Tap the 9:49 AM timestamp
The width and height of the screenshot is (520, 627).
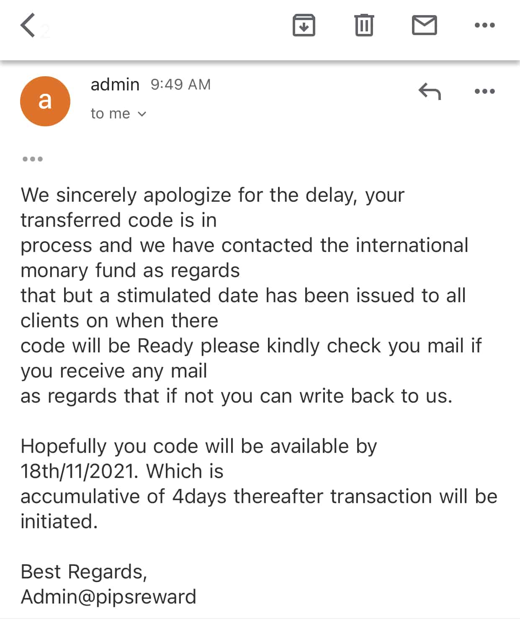pyautogui.click(x=180, y=85)
